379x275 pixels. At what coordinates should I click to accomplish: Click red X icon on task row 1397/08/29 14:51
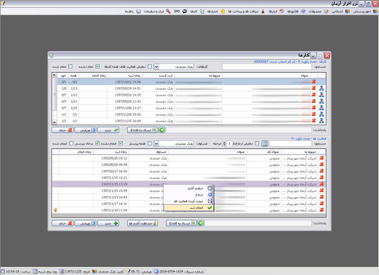click(x=314, y=88)
